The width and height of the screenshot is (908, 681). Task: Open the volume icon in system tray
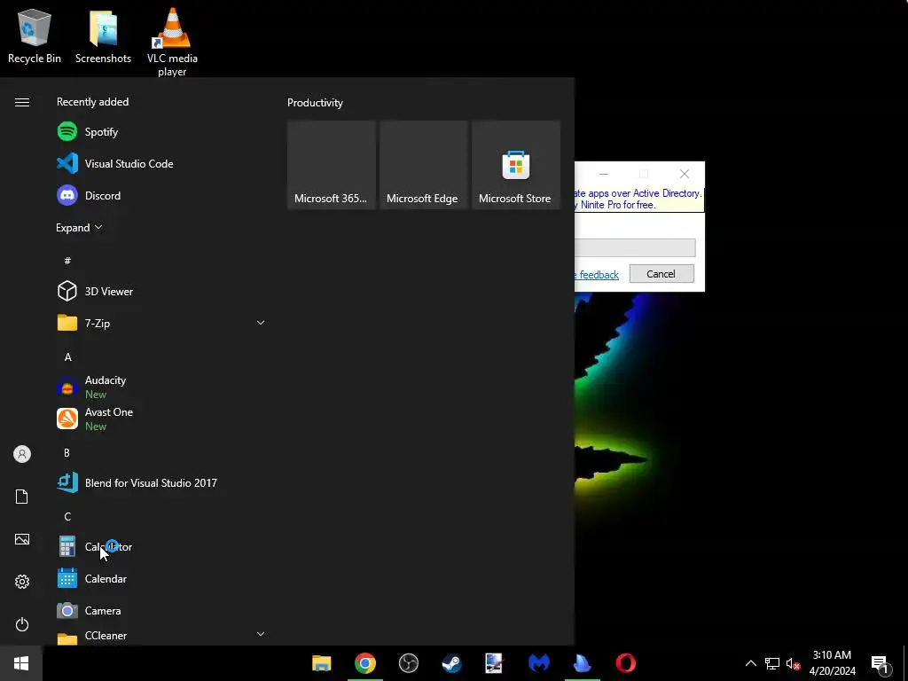pyautogui.click(x=793, y=663)
